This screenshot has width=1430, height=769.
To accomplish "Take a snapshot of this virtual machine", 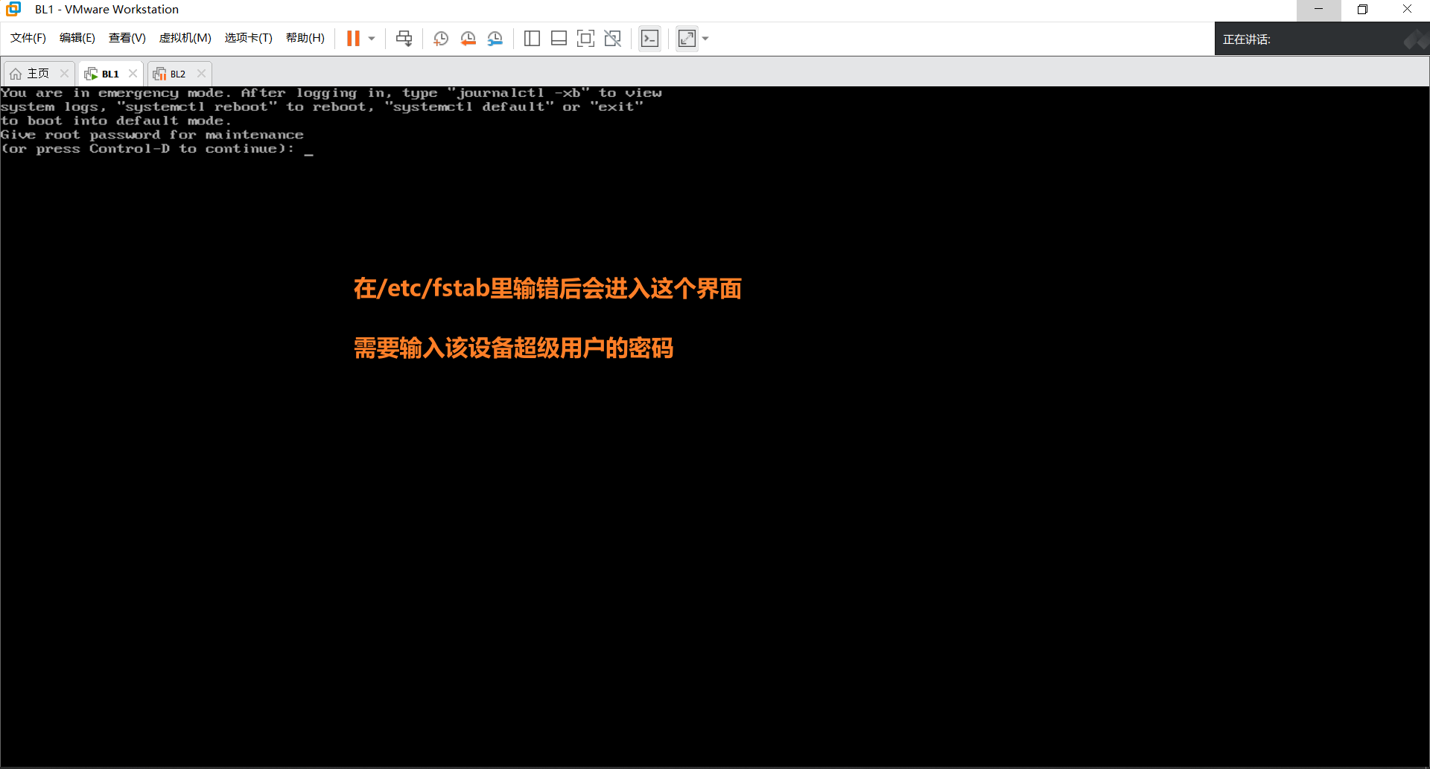I will (440, 38).
